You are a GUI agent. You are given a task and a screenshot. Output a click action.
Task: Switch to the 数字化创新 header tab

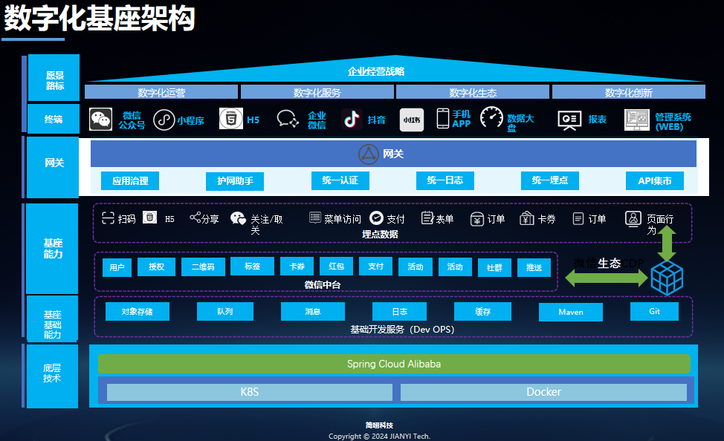(628, 92)
